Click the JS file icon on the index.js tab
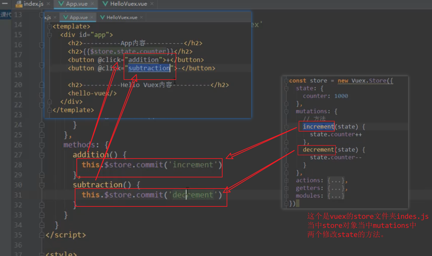This screenshot has width=432, height=256. 19,4
